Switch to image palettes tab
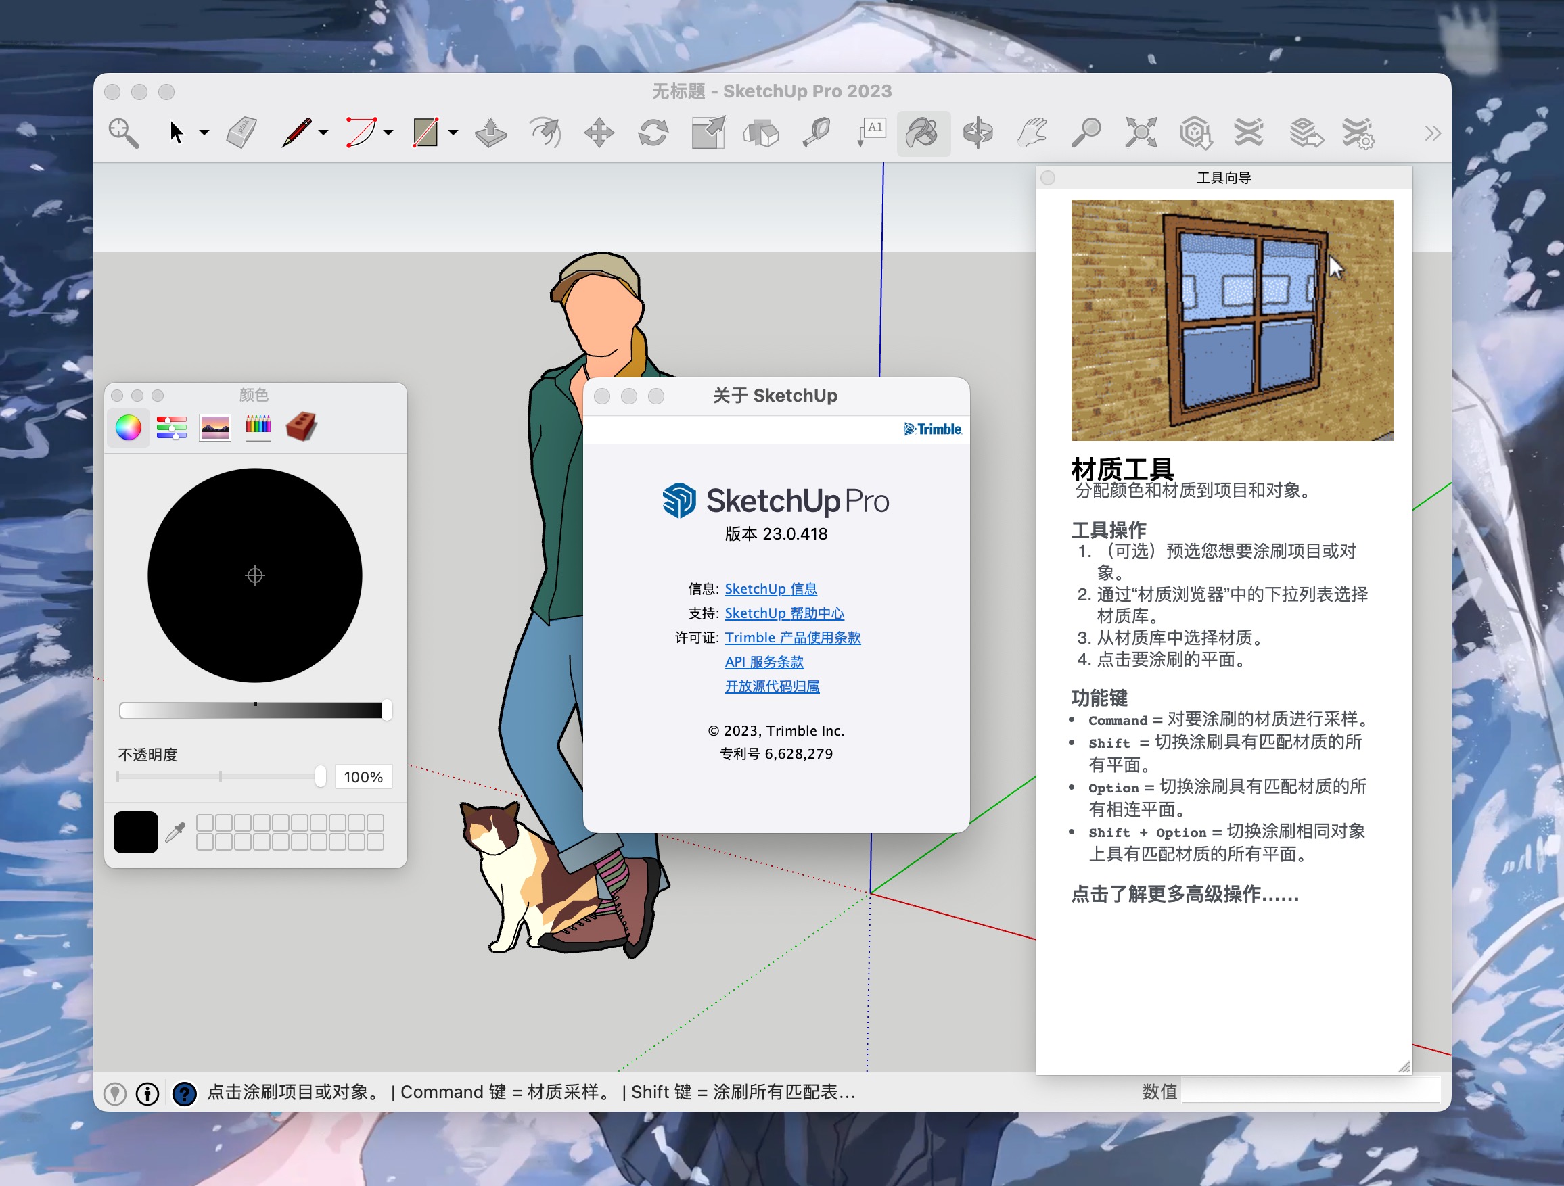1564x1186 pixels. pyautogui.click(x=215, y=427)
